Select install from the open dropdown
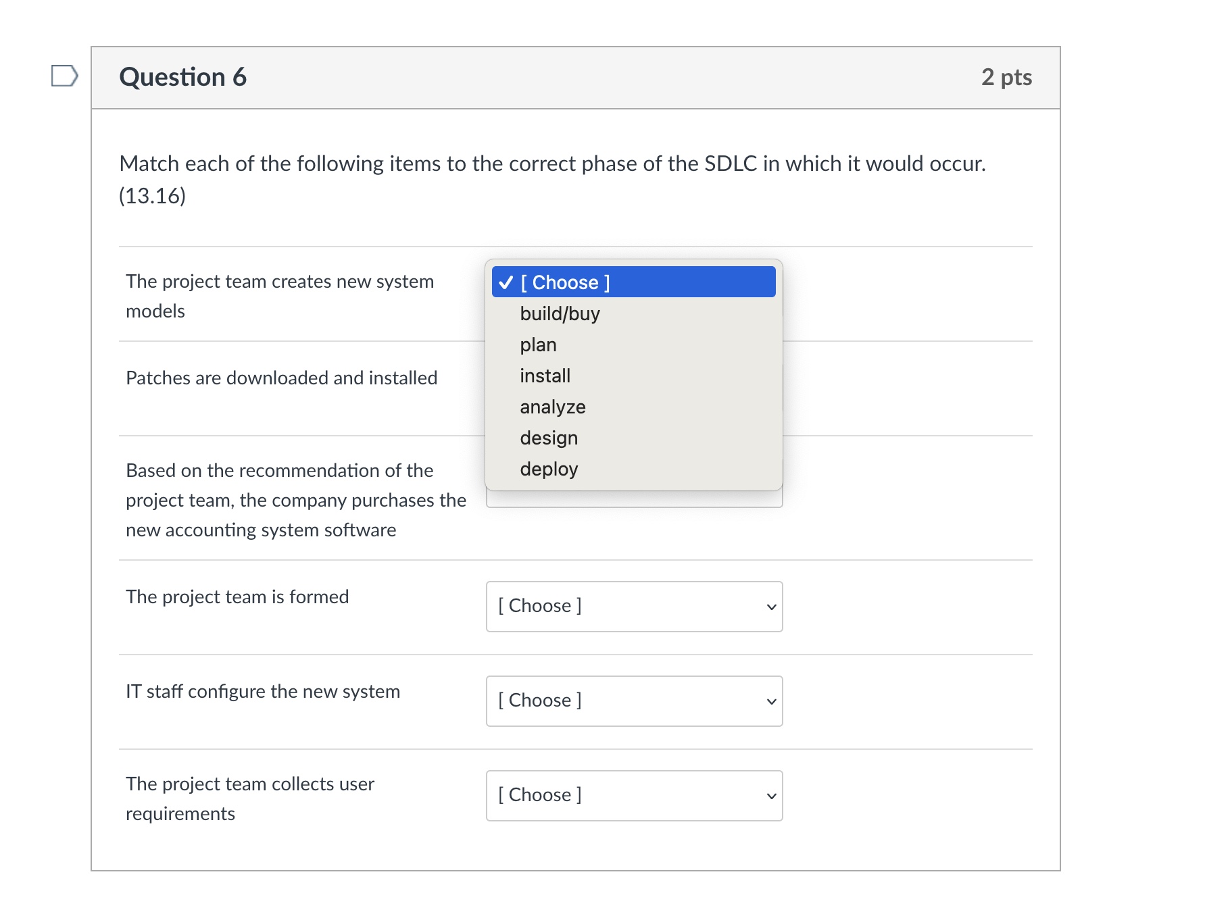1230x916 pixels. (x=545, y=376)
